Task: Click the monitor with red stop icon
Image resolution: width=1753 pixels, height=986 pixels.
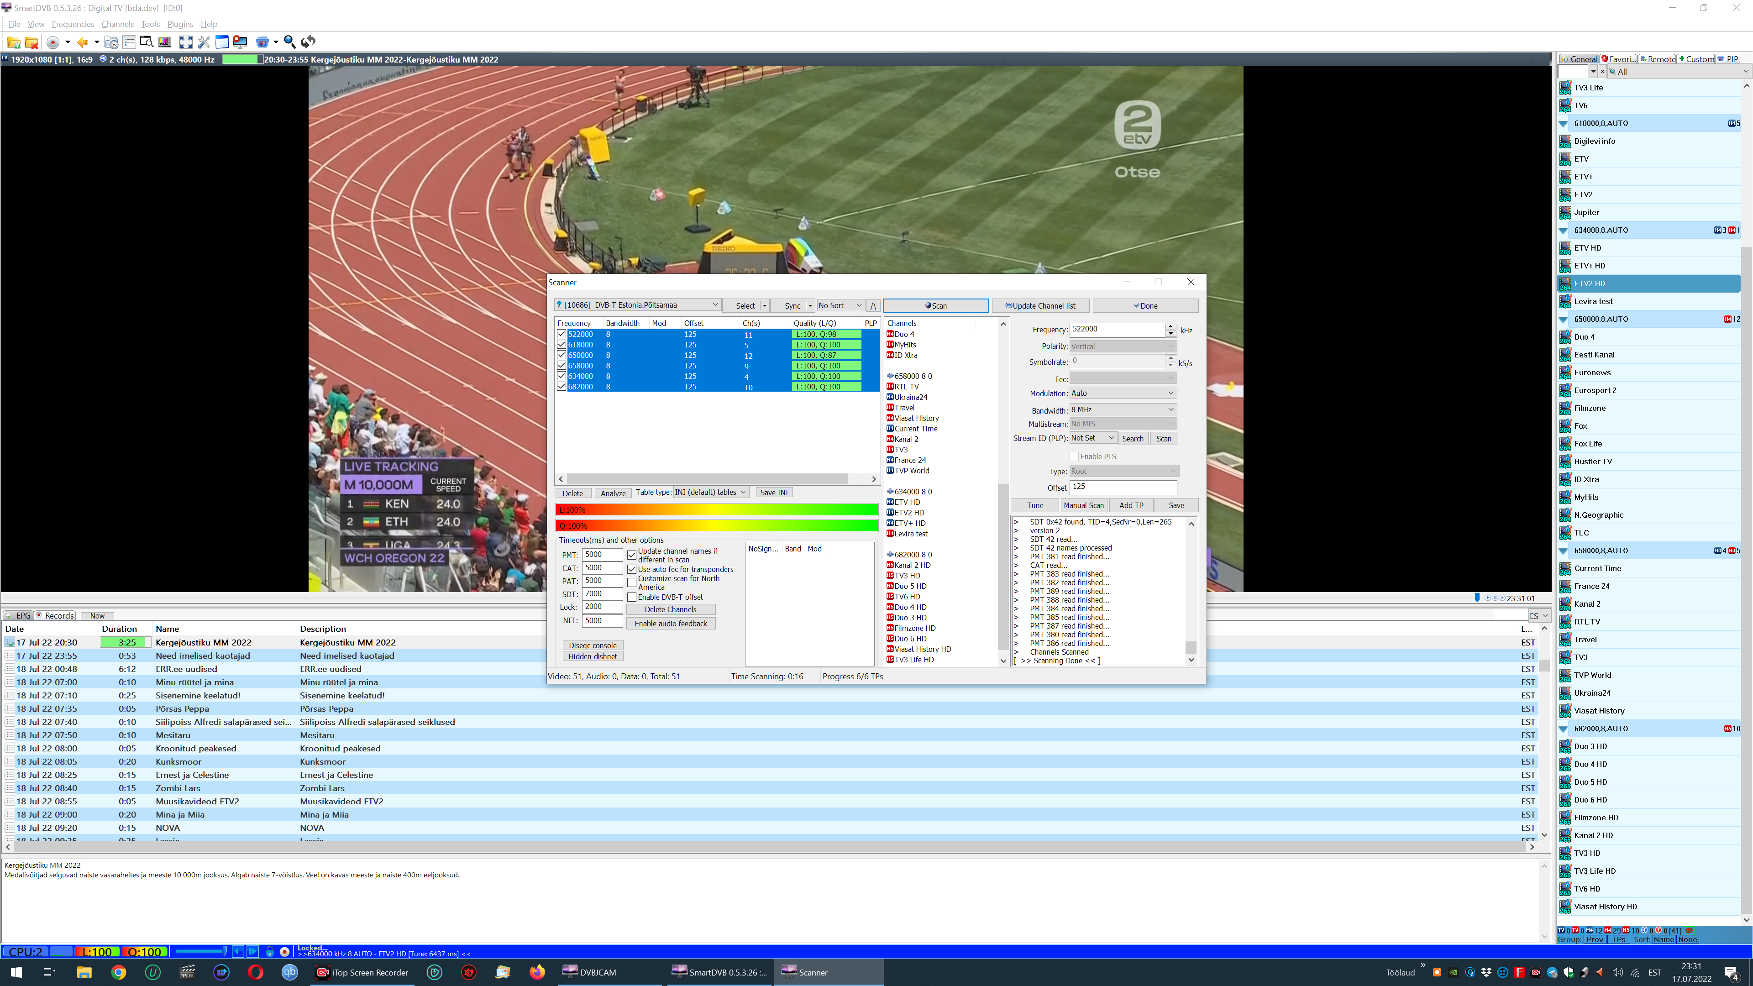Action: point(240,42)
